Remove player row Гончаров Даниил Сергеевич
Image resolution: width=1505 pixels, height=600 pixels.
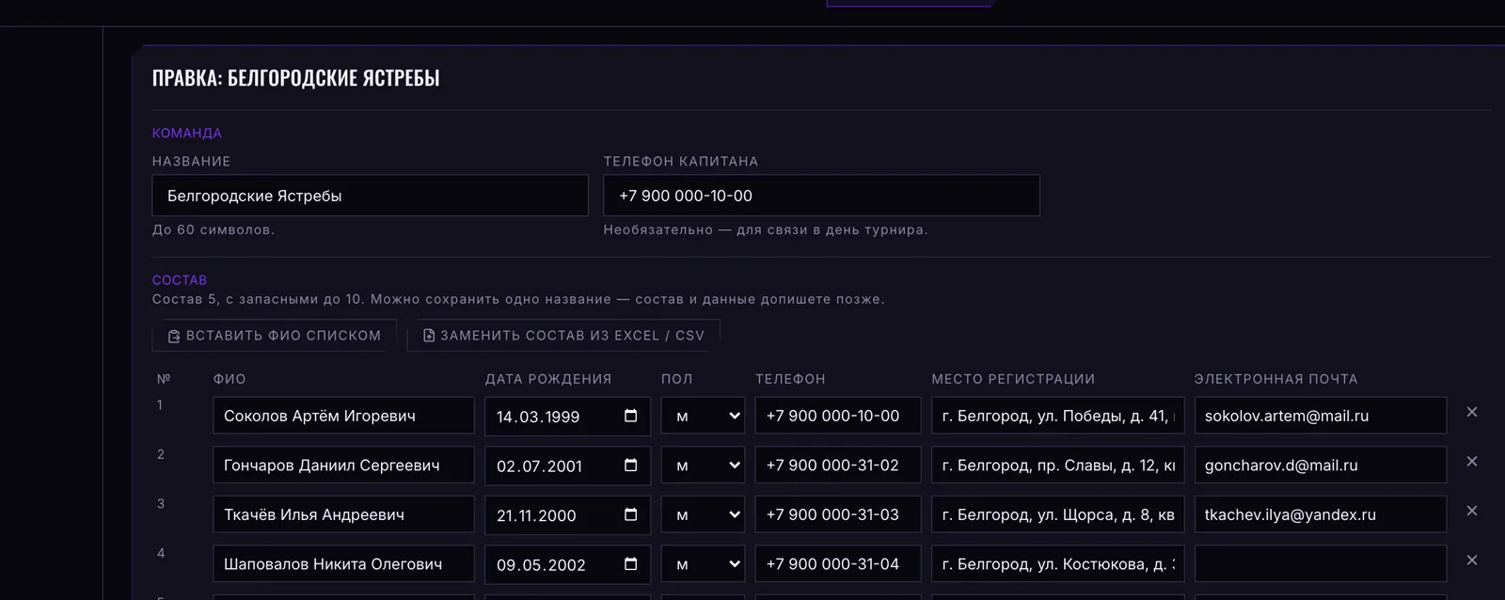click(1472, 462)
